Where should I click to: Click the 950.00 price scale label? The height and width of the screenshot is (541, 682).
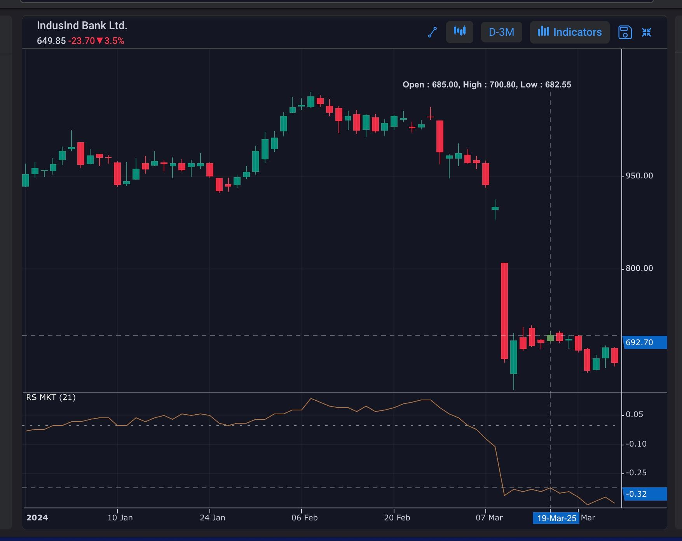[639, 176]
